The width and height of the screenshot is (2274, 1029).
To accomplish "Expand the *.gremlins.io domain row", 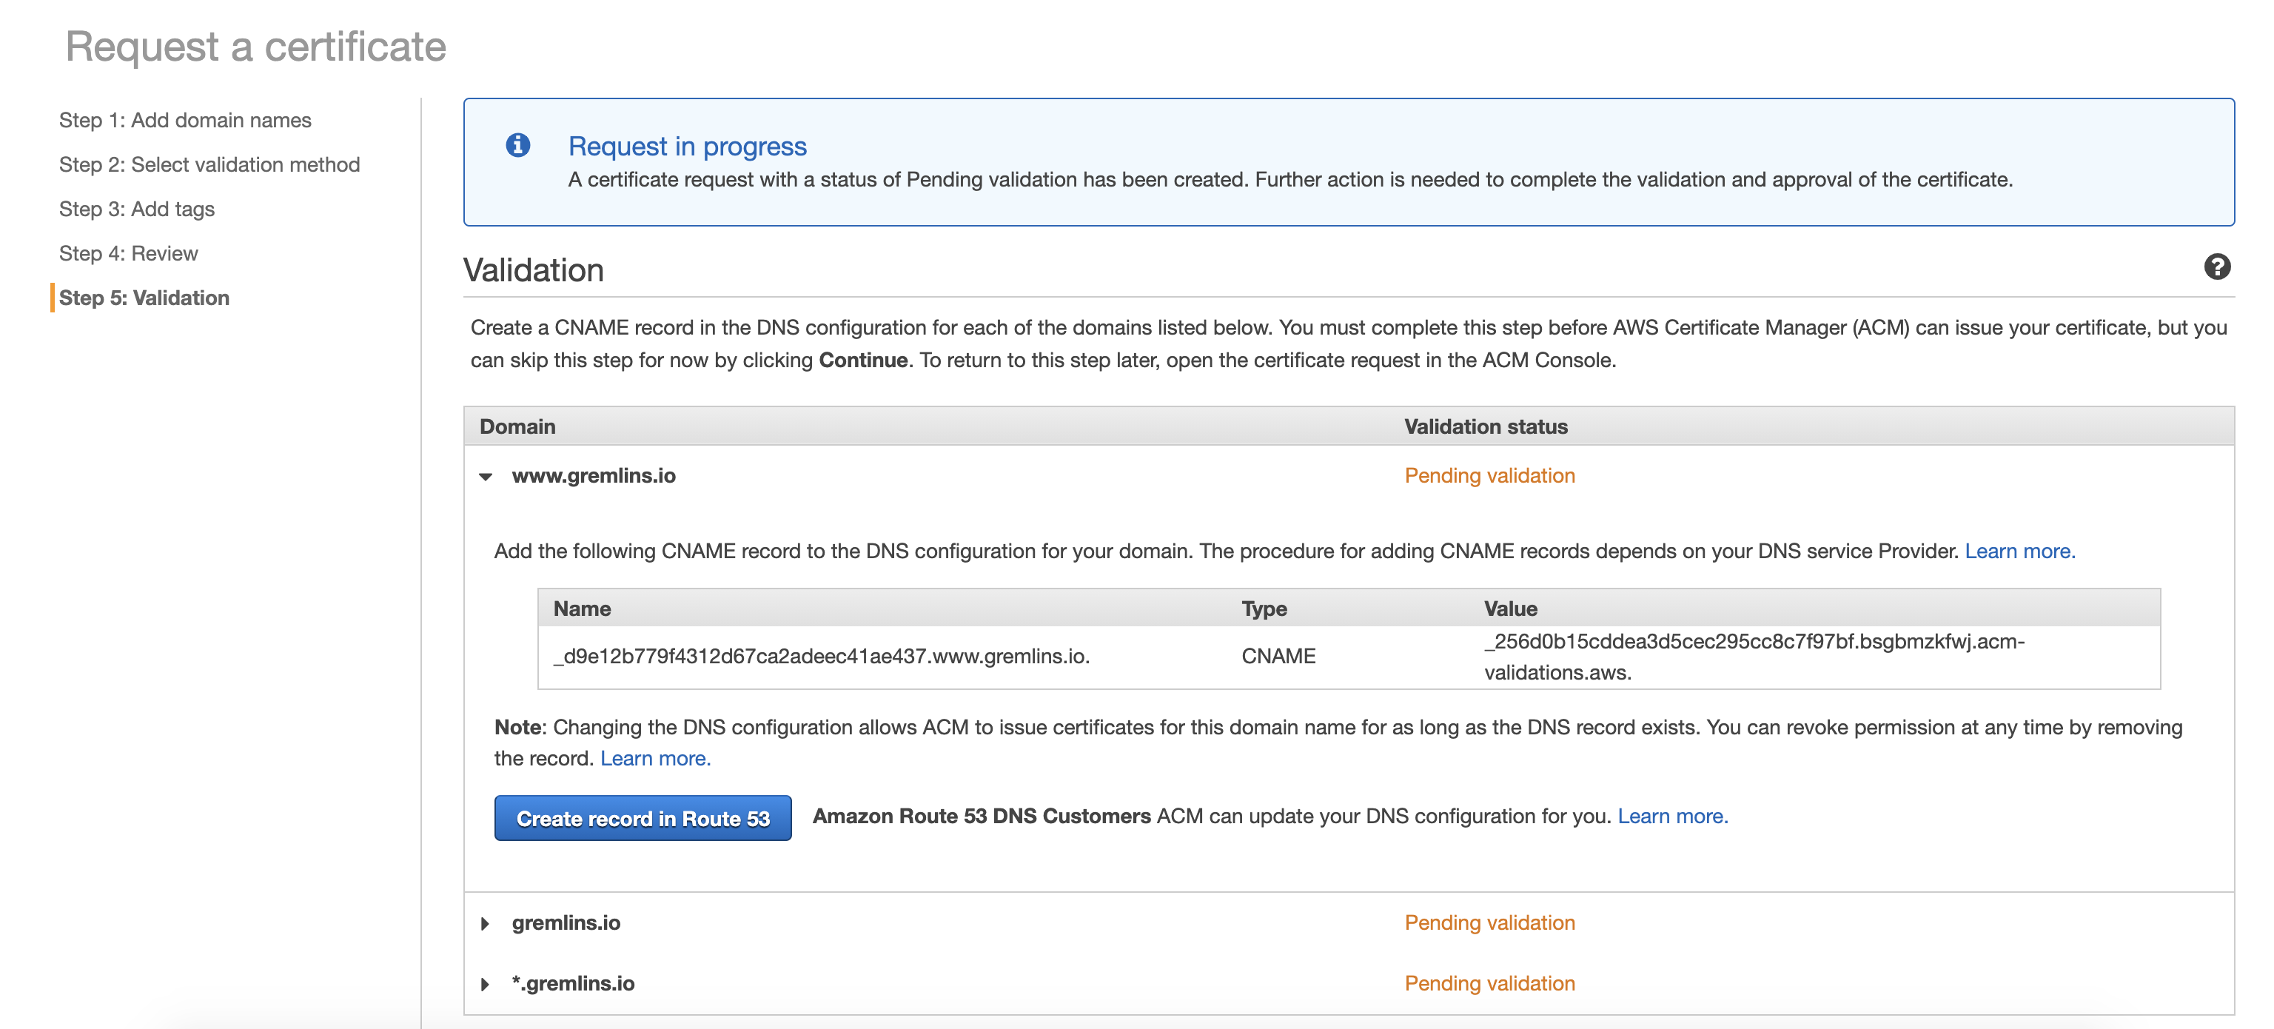I will click(486, 984).
